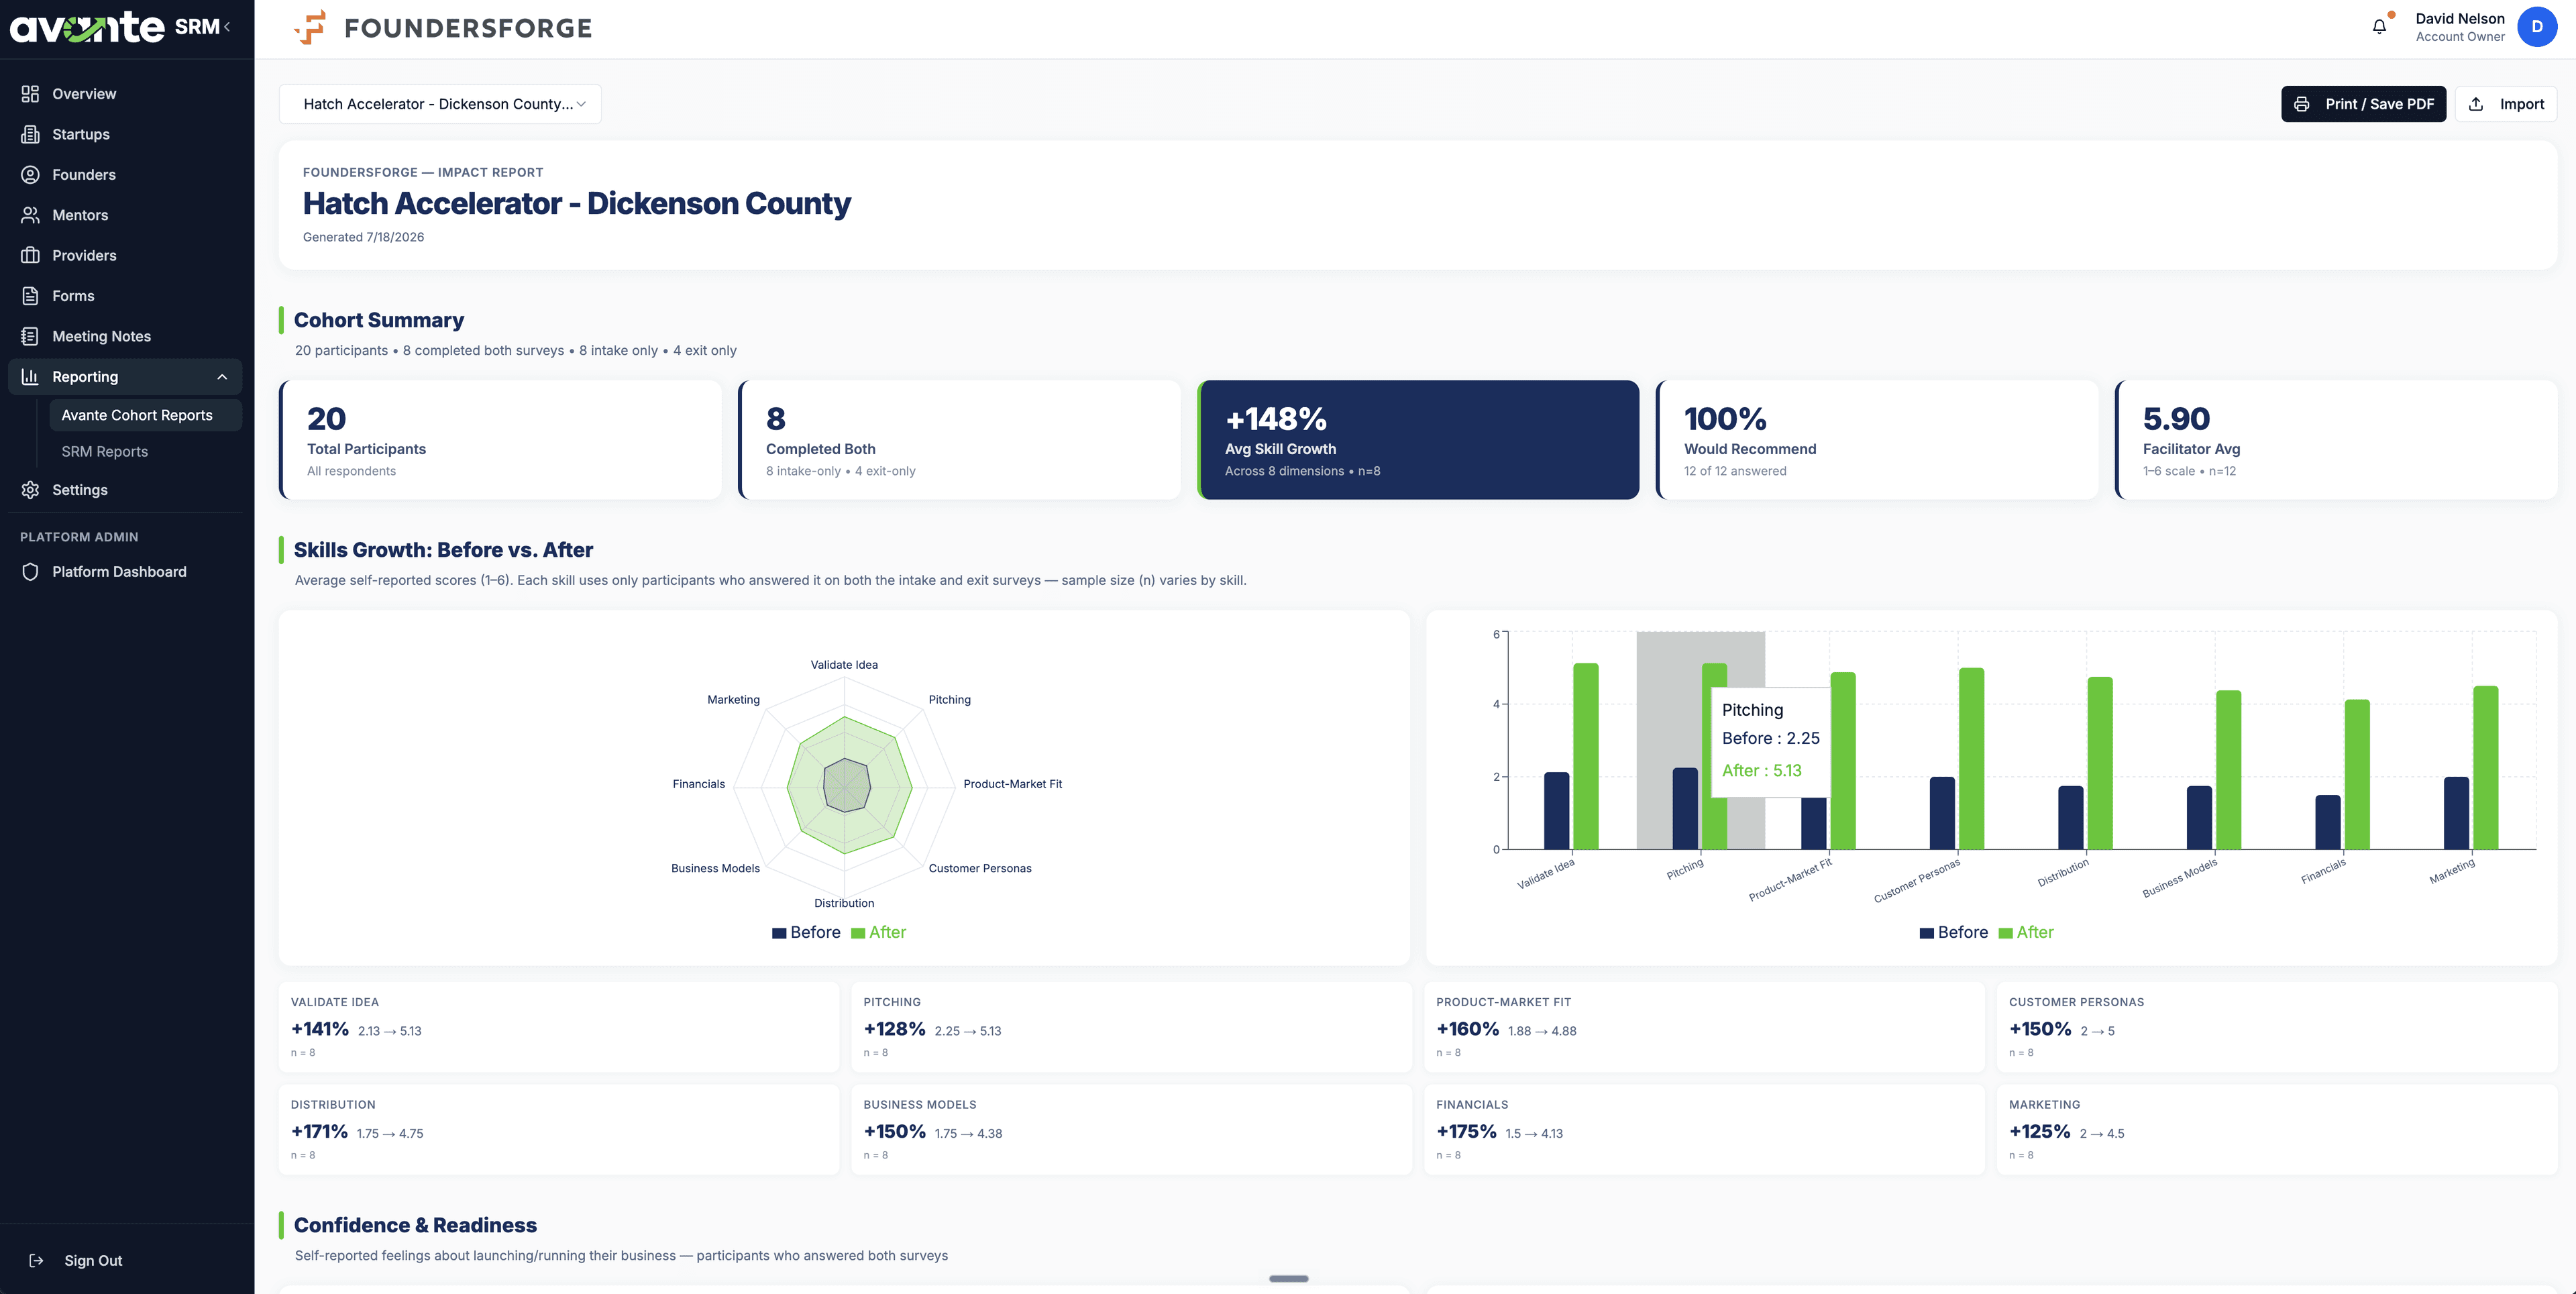This screenshot has width=2576, height=1294.
Task: Click the Founders person icon
Action: [x=30, y=175]
